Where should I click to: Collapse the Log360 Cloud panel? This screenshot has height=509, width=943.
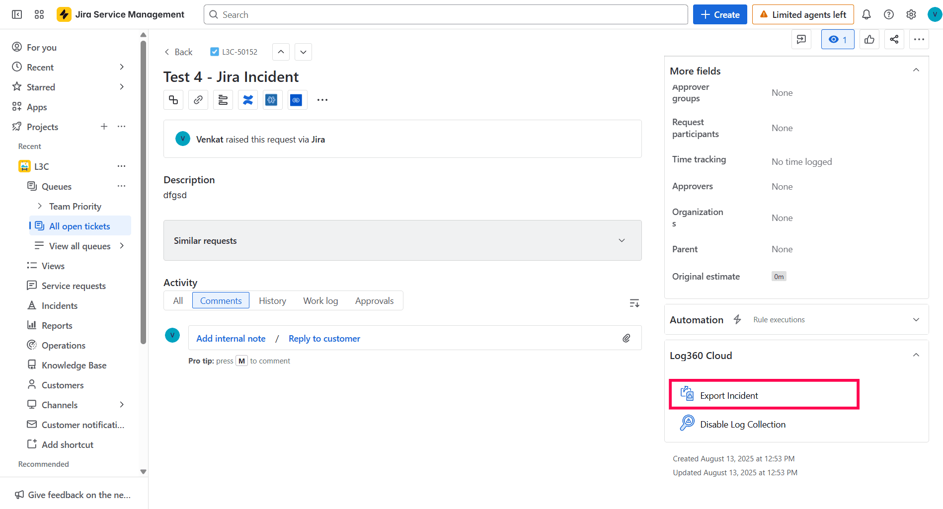tap(916, 355)
